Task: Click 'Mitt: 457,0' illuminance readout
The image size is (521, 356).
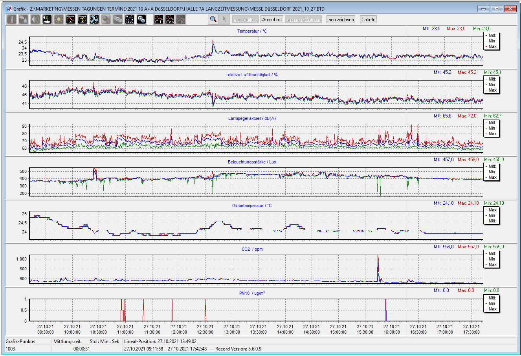Action: point(444,160)
